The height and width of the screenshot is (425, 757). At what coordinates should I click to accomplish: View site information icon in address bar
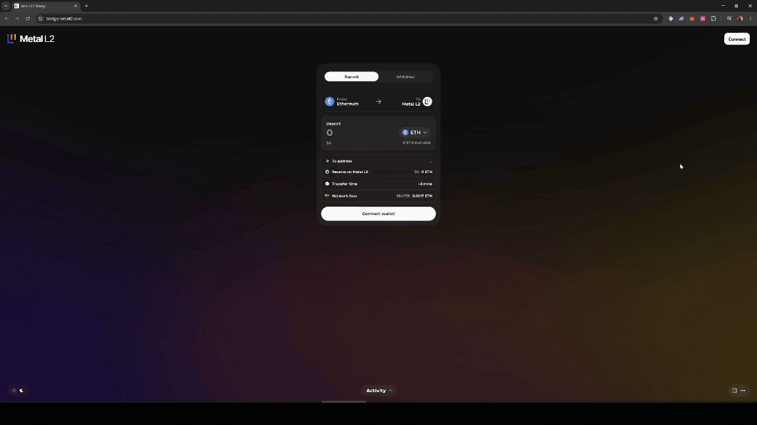coord(41,19)
